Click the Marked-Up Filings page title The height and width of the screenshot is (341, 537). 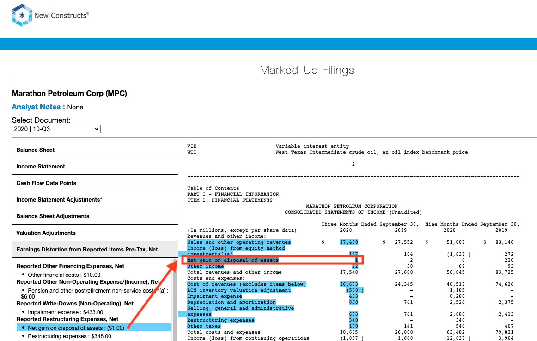click(x=307, y=70)
